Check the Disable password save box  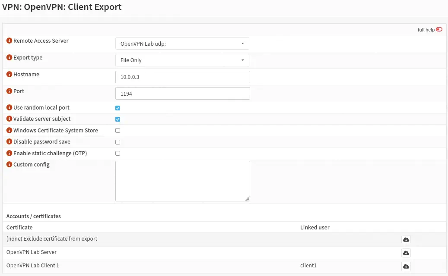[x=118, y=142]
